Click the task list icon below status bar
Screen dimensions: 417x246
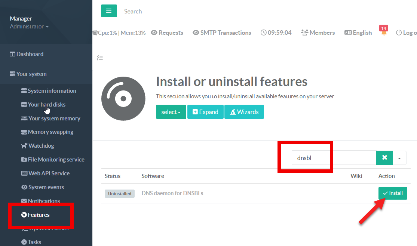coord(99,58)
